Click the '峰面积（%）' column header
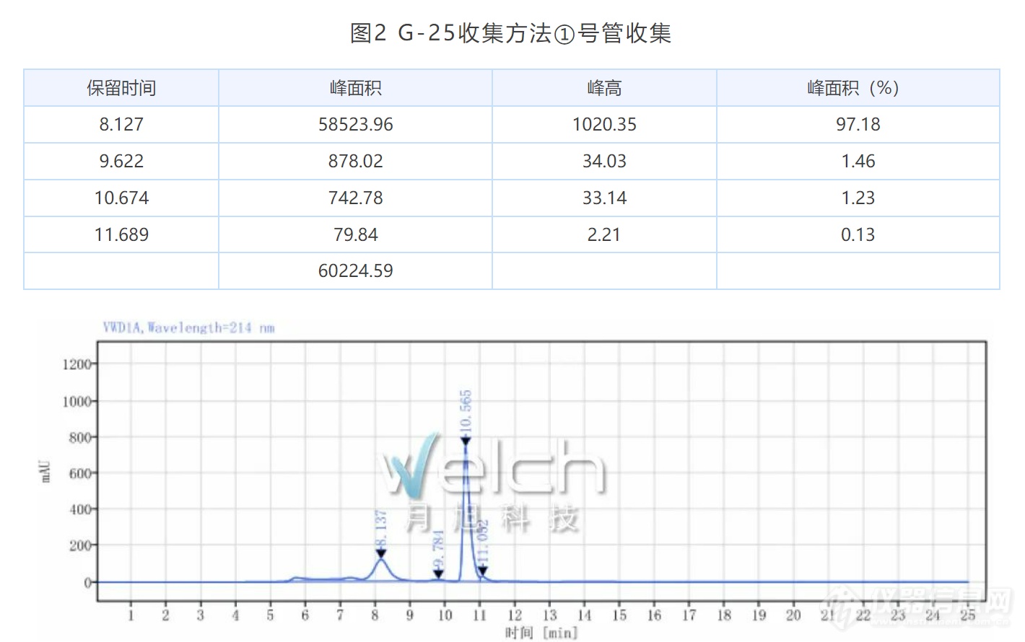The height and width of the screenshot is (642, 1025). pos(858,88)
